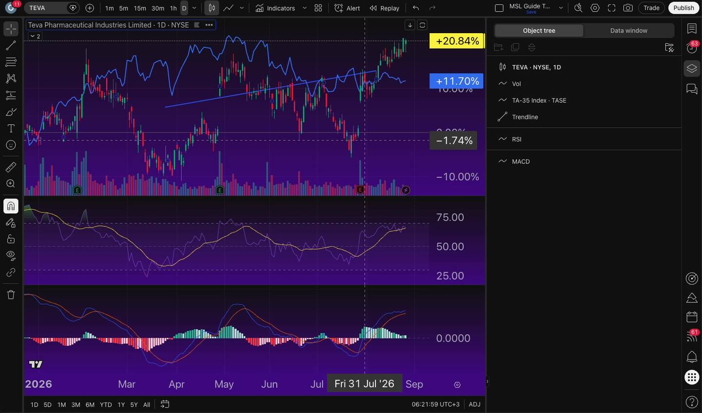The image size is (702, 413).
Task: Redo the chart action
Action: [432, 8]
